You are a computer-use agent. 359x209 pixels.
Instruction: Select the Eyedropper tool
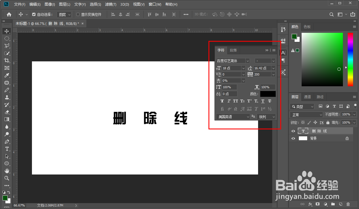click(7, 75)
